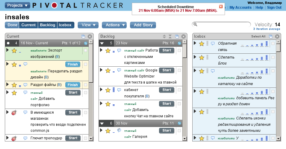This screenshot has height=149, width=286.
Task: Click the magnifier icon in the search box
Action: click(195, 24)
